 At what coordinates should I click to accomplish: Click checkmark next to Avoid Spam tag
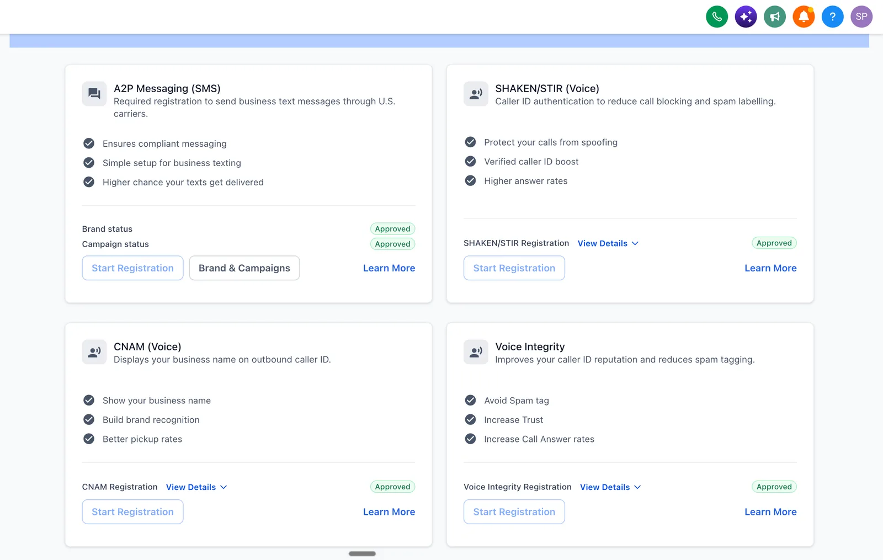pos(470,400)
